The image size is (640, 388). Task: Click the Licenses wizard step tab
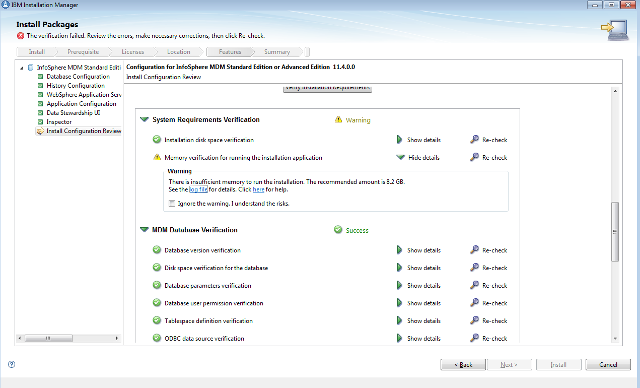tap(133, 52)
